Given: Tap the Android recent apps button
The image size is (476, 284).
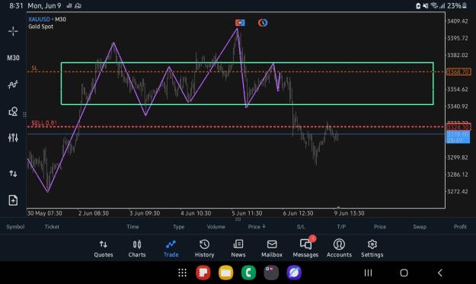Looking at the screenshot, I should (x=368, y=273).
